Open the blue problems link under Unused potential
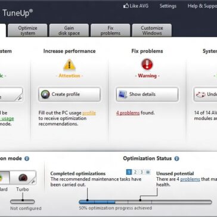 (190, 179)
